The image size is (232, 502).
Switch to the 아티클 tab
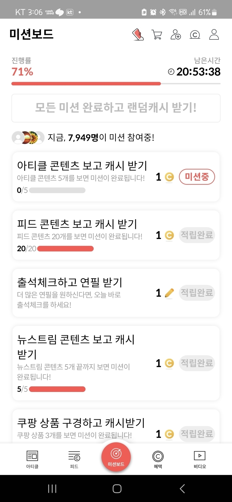[32, 459]
